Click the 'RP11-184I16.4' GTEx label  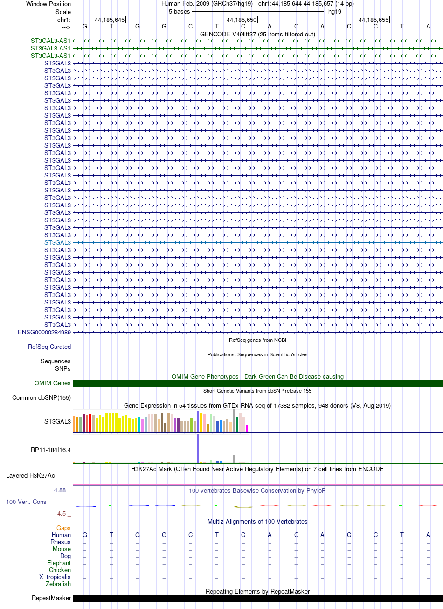tap(51, 450)
